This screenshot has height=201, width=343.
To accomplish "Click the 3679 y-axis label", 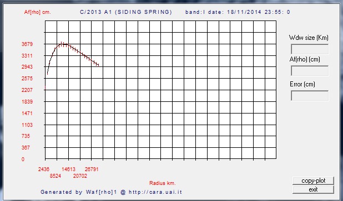I will [x=27, y=44].
